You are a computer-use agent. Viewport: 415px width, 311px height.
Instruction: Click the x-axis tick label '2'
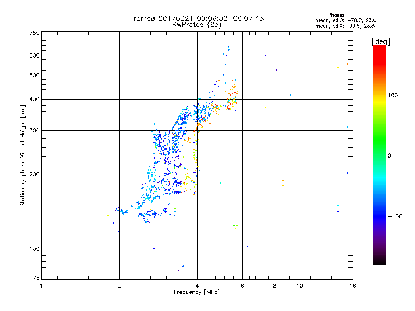[x=119, y=286]
